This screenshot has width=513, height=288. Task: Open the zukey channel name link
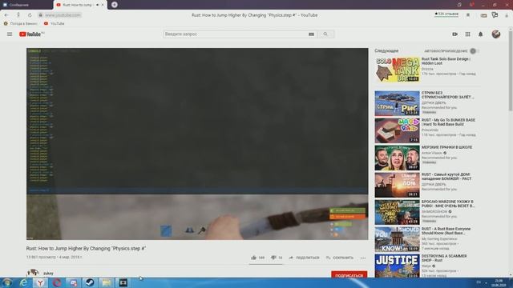pyautogui.click(x=48, y=273)
